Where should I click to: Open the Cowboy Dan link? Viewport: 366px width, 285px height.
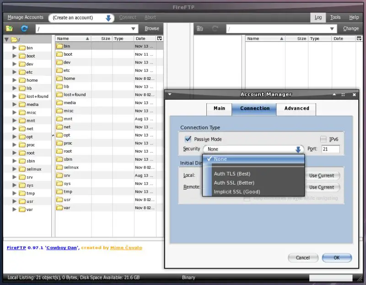[62, 248]
